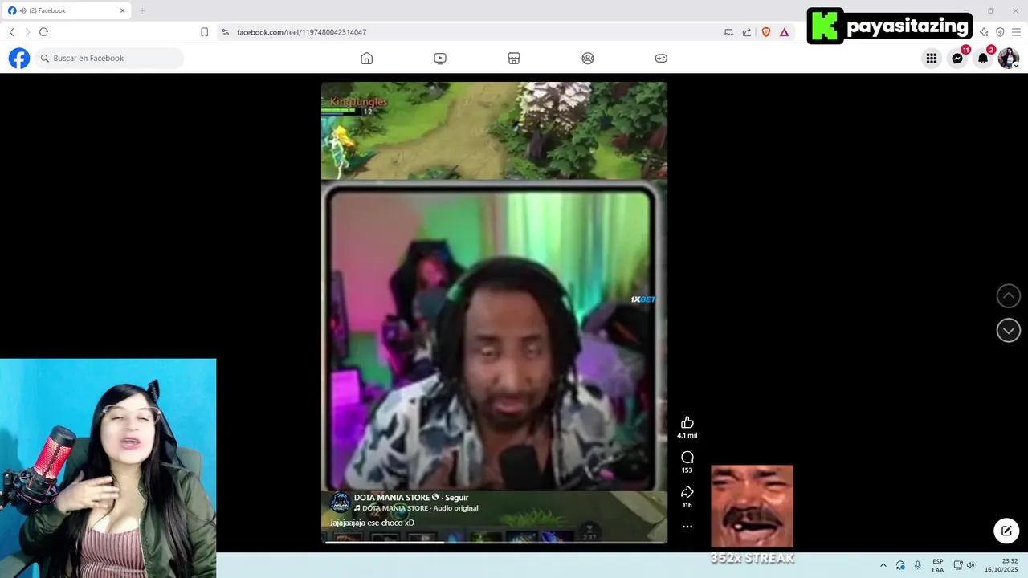The height and width of the screenshot is (578, 1028).
Task: Open the reel comments icon
Action: click(x=687, y=457)
